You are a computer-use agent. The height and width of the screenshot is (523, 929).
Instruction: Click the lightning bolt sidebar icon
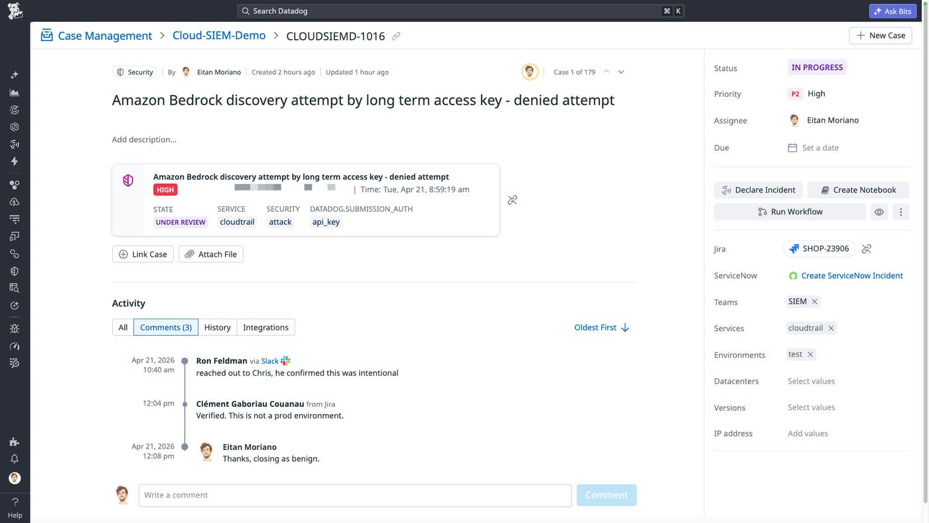(x=15, y=161)
